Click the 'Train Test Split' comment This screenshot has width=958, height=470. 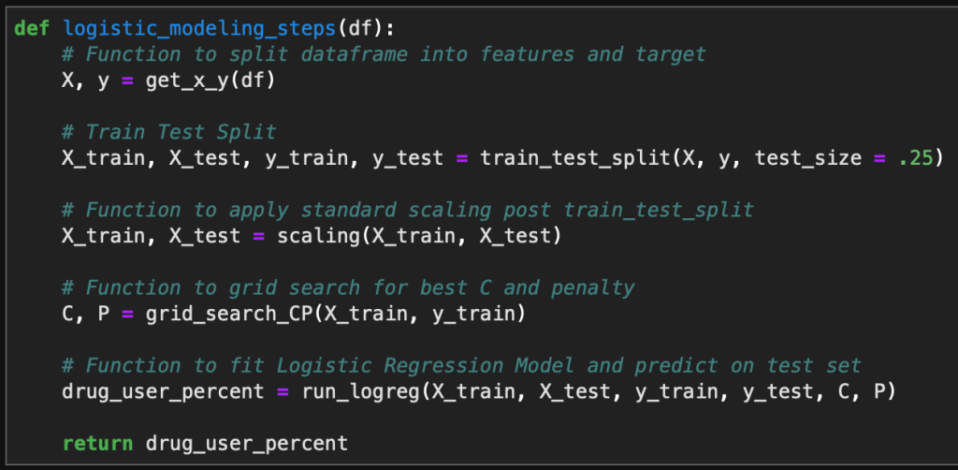pos(181,132)
